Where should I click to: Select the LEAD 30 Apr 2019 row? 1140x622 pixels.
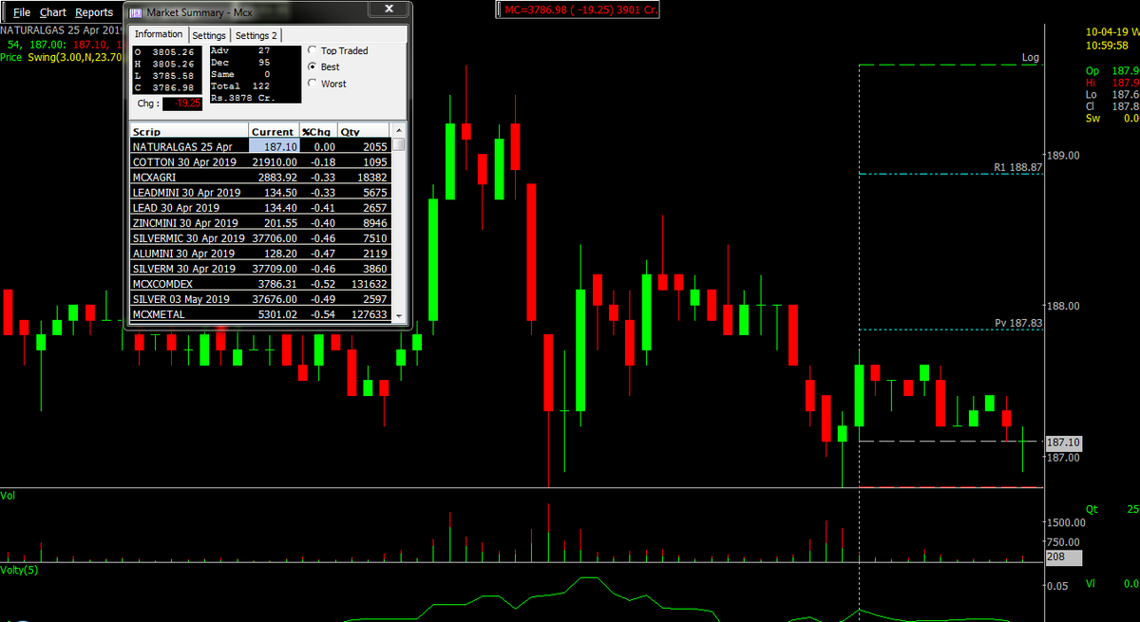tap(260, 208)
